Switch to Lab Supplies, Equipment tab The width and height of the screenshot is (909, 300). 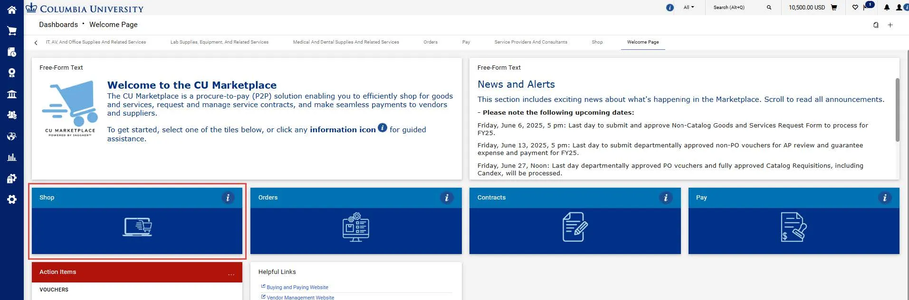pos(220,42)
